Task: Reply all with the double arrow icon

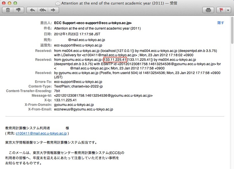Action: 43,10
